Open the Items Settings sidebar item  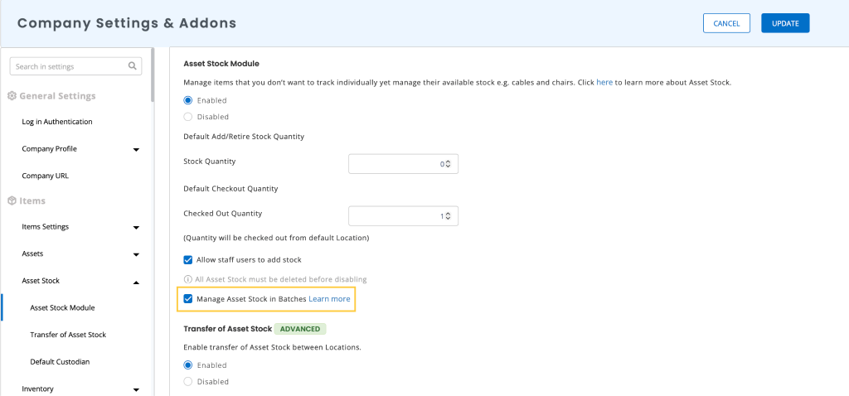(x=45, y=227)
